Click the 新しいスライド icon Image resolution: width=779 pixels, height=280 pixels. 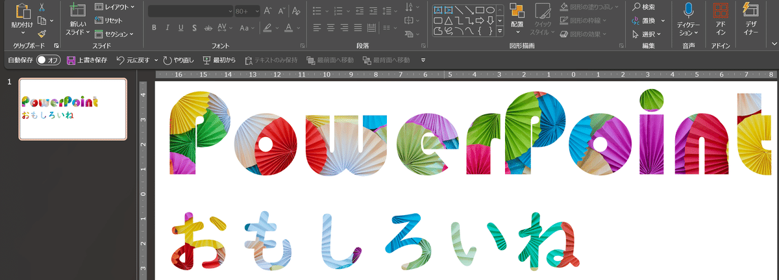coord(78,10)
